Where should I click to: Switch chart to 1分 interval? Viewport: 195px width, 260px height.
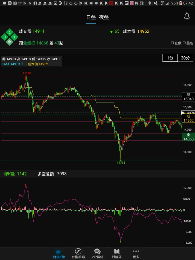(170, 58)
